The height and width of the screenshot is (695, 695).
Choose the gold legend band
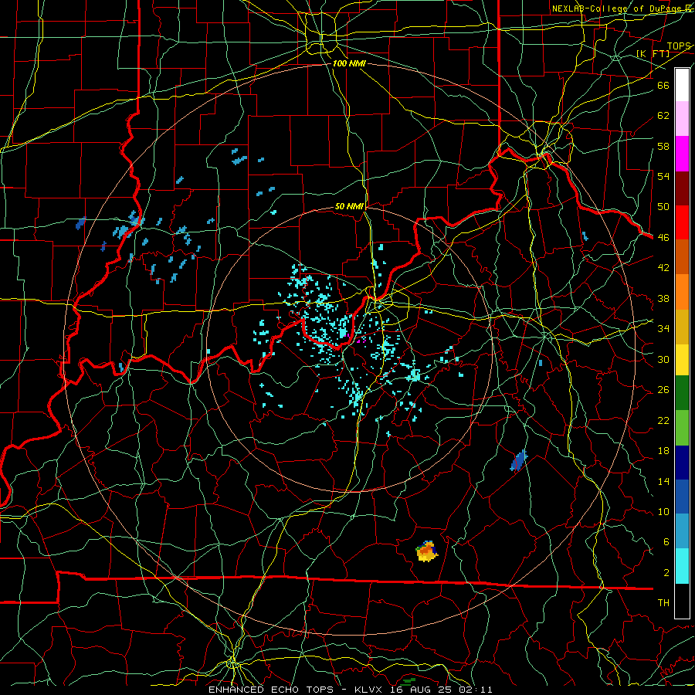pos(682,327)
